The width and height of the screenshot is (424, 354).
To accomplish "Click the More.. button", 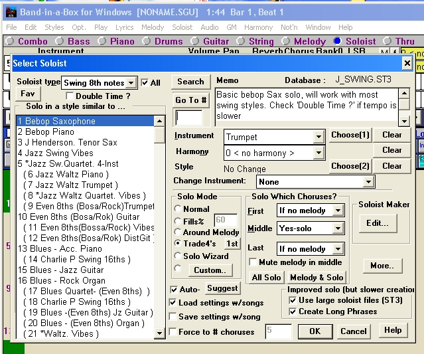I will (382, 266).
